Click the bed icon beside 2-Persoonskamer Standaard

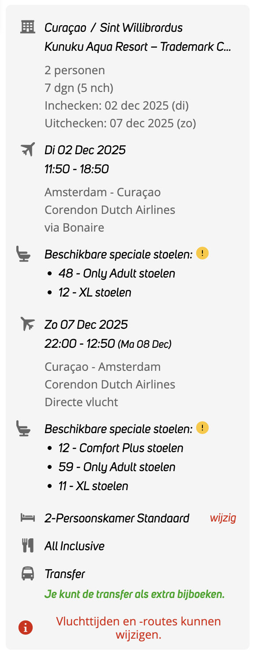(28, 517)
